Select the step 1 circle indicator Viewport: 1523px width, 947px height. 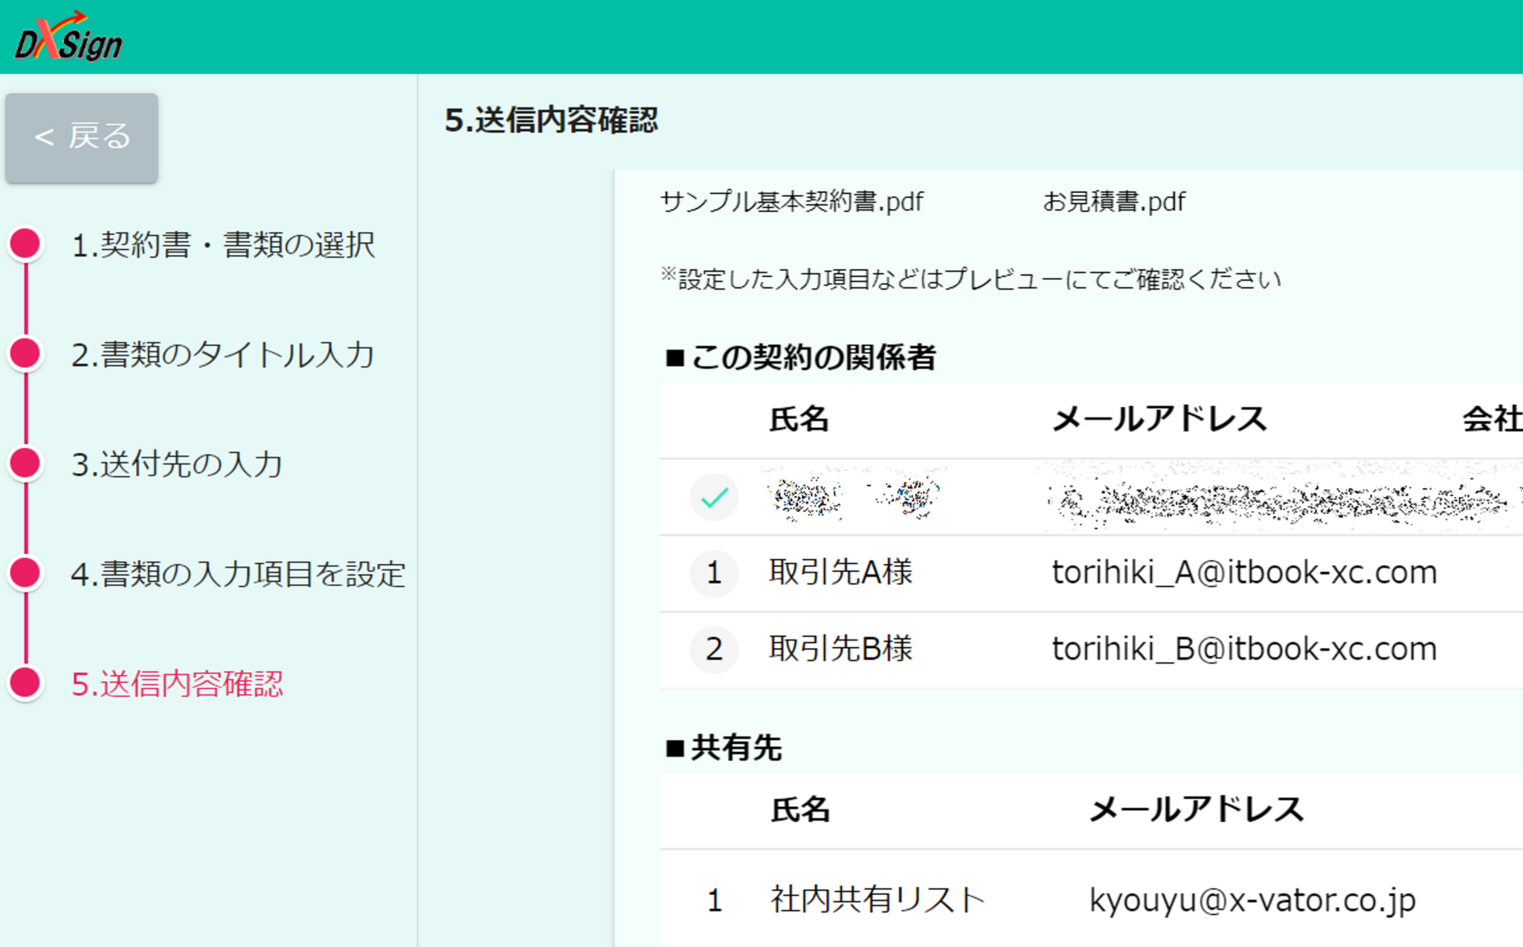(25, 243)
